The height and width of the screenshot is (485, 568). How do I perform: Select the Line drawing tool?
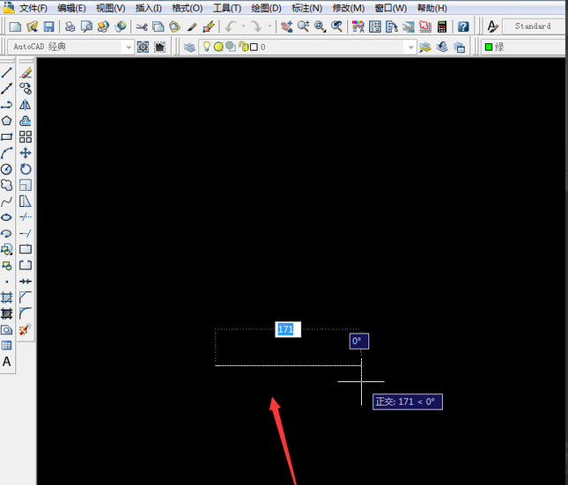point(7,73)
